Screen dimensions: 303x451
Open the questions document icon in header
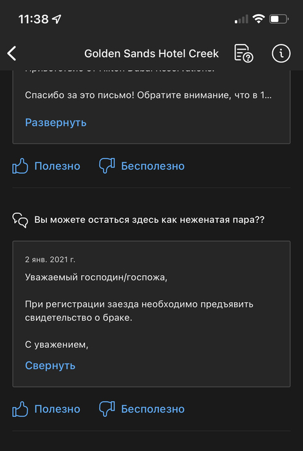tap(244, 53)
